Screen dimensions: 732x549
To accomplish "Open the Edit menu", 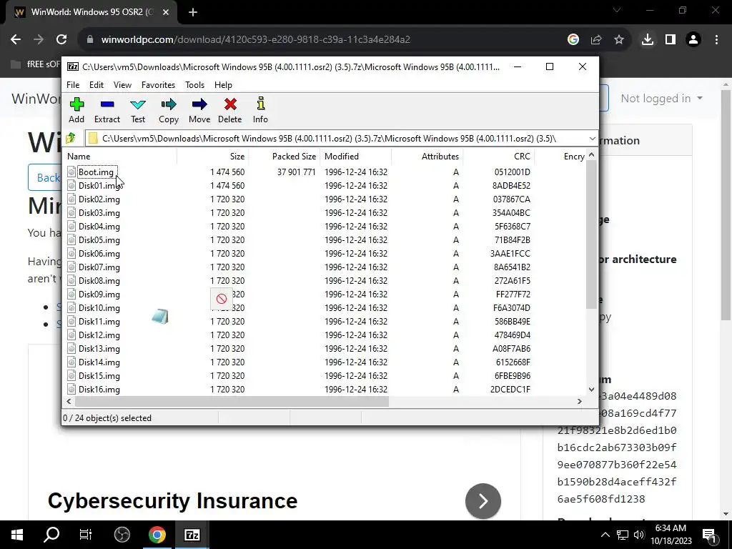I will tap(97, 85).
